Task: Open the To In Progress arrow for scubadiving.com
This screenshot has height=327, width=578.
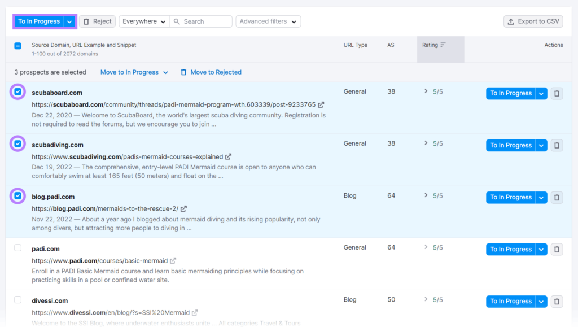Action: (541, 145)
